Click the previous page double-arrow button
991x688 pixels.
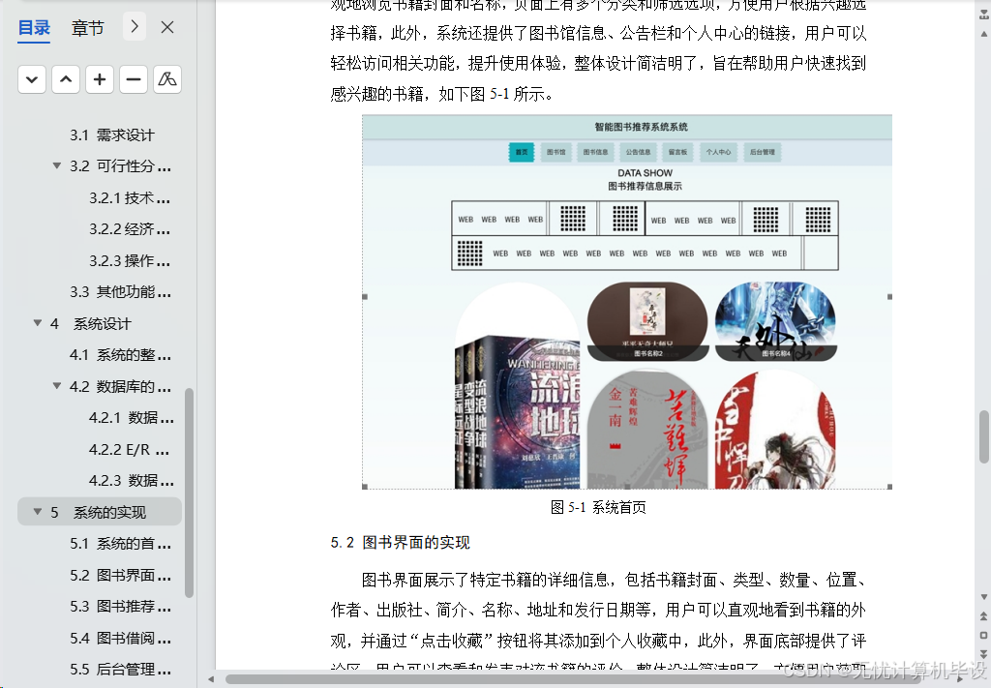983,616
